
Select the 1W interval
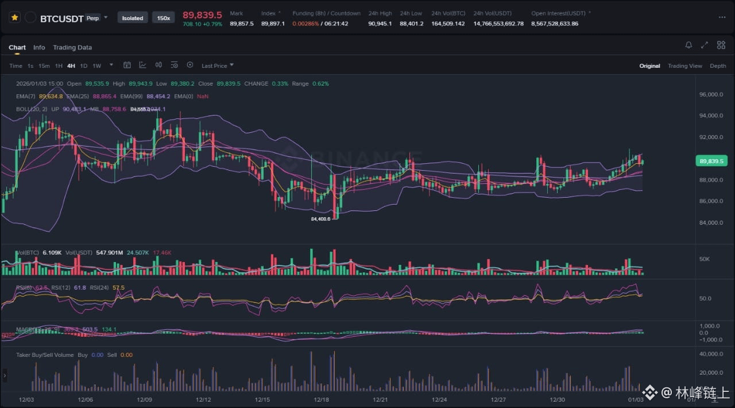click(x=97, y=66)
